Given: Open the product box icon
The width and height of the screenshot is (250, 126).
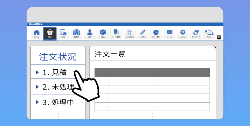Looking at the screenshot, I should point(103,34).
